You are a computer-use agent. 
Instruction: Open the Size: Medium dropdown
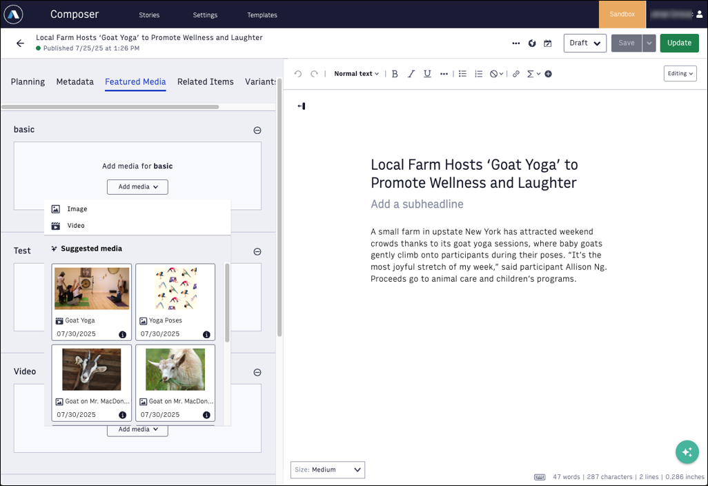click(x=328, y=469)
